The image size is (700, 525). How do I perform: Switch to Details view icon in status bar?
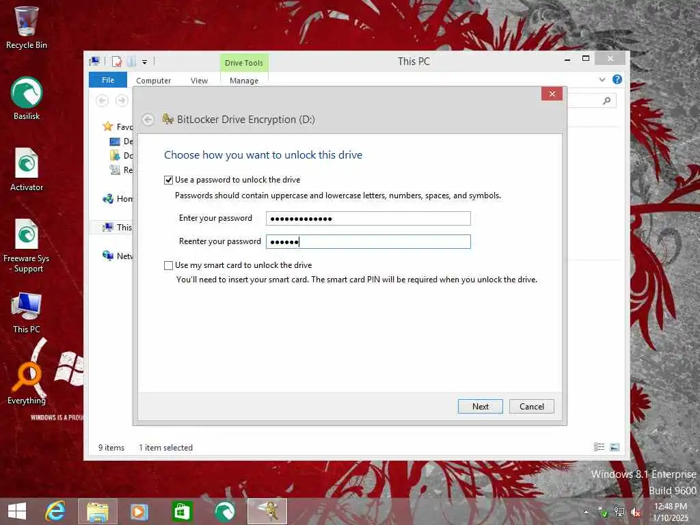coord(599,447)
